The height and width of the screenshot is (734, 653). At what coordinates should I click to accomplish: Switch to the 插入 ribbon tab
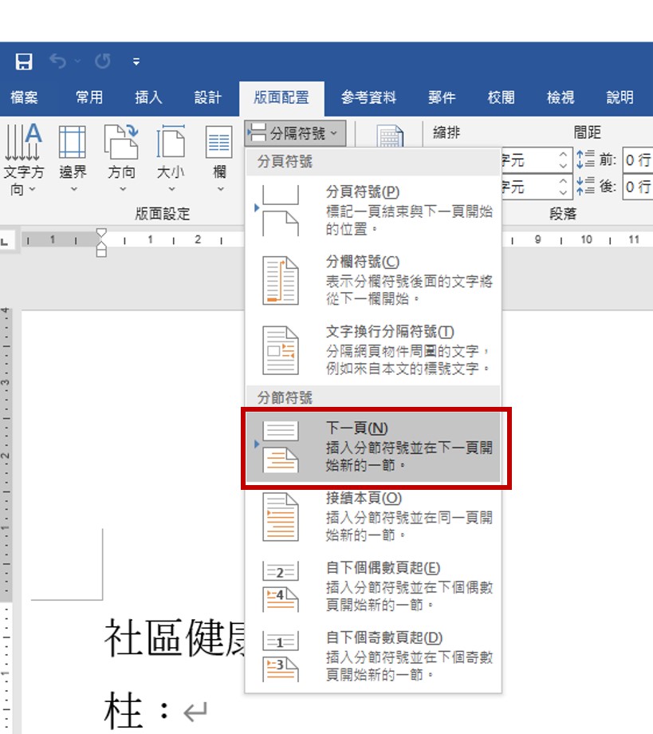pyautogui.click(x=148, y=97)
